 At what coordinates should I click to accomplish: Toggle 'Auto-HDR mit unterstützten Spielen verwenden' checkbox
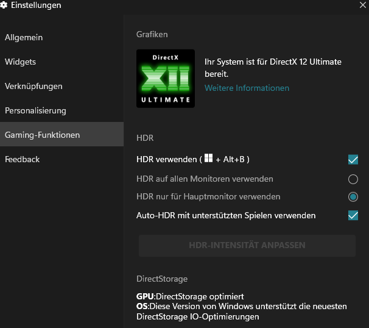[x=353, y=215]
